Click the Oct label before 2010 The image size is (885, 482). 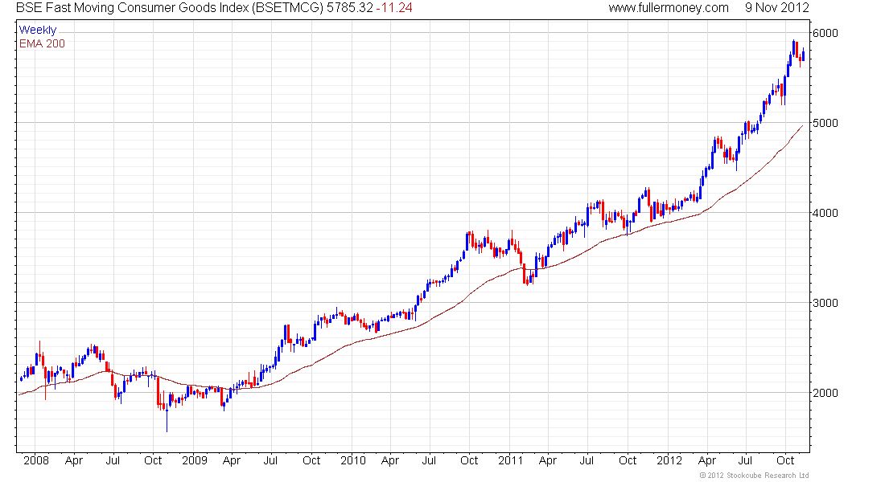[x=311, y=460]
